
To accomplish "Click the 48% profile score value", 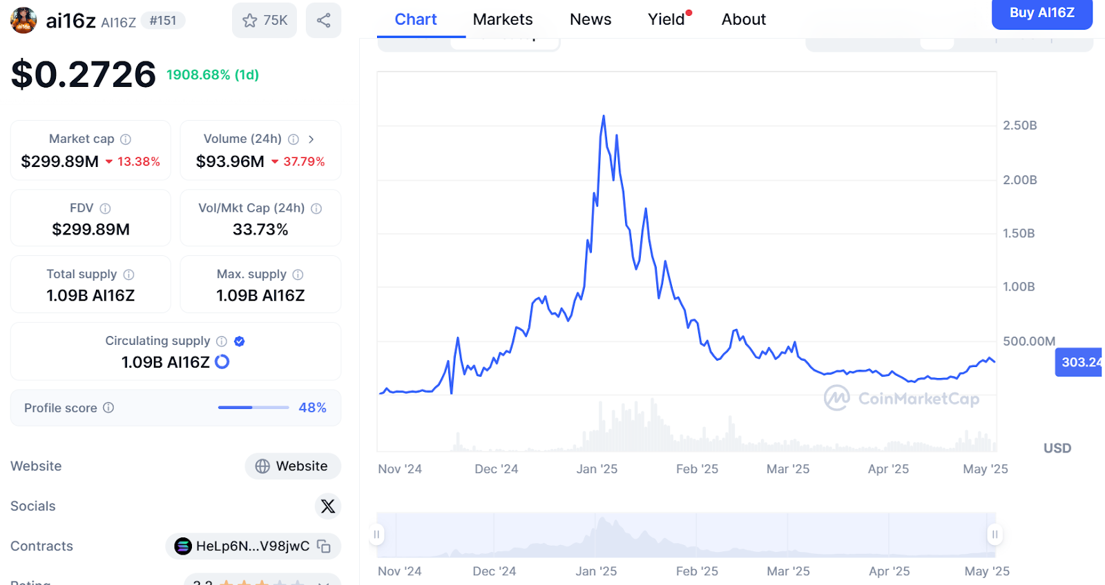I will [x=312, y=408].
